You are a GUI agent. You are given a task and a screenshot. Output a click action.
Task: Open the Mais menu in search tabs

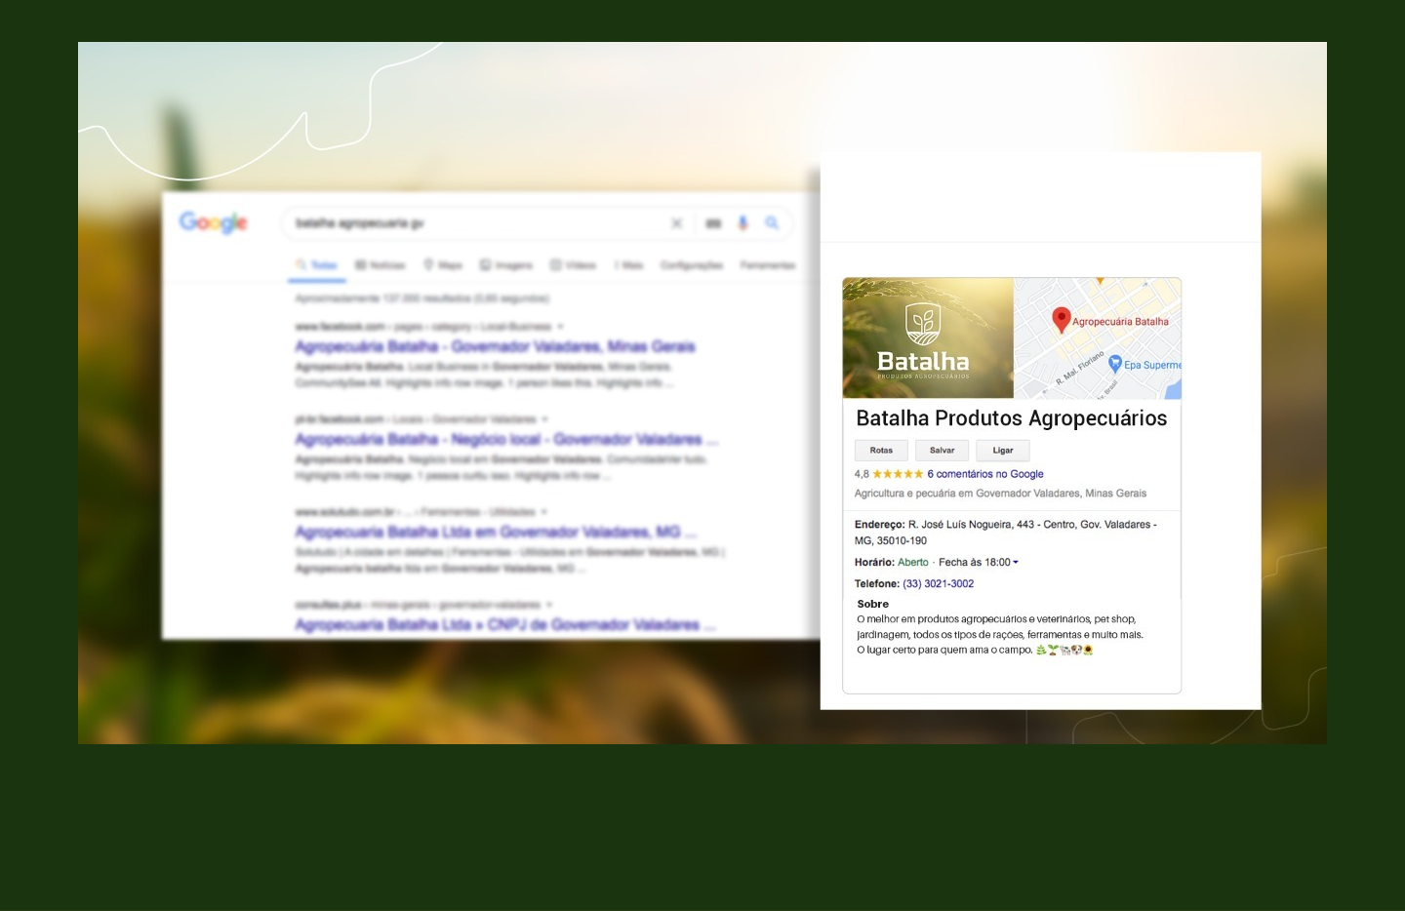click(x=628, y=265)
